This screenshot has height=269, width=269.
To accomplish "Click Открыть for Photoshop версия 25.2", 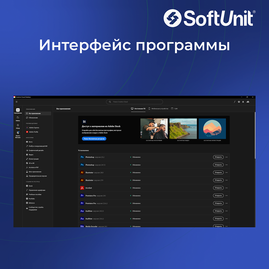I will click(x=218, y=157).
